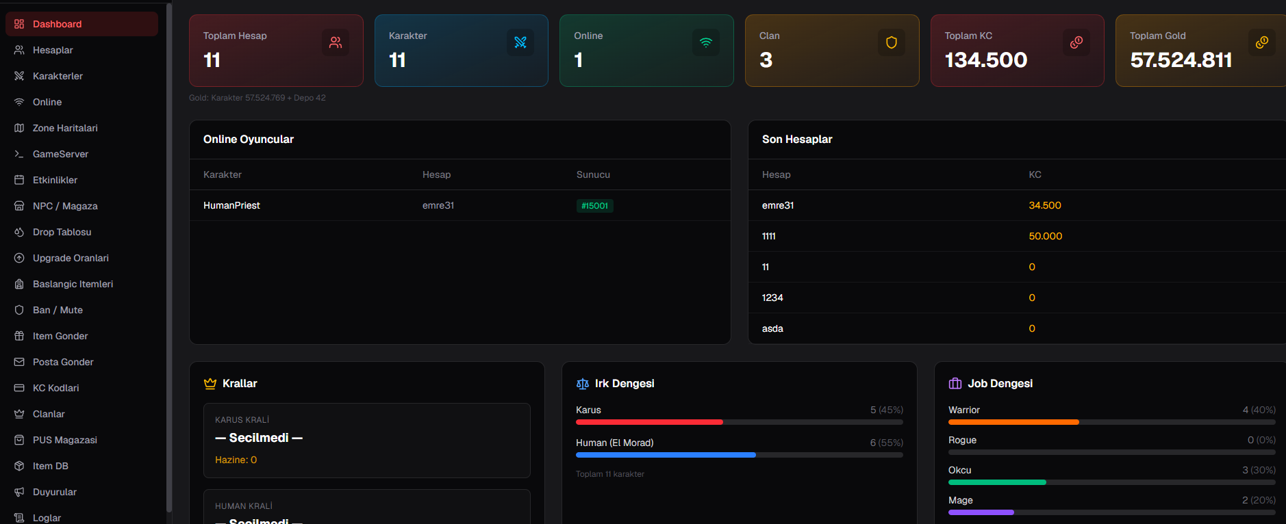Click the NPC / Magaza store icon
Screen dimensions: 1286x524
[19, 206]
